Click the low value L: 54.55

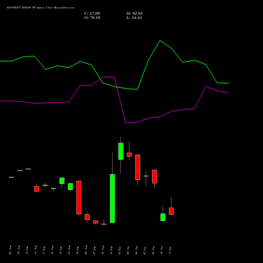(134, 18)
